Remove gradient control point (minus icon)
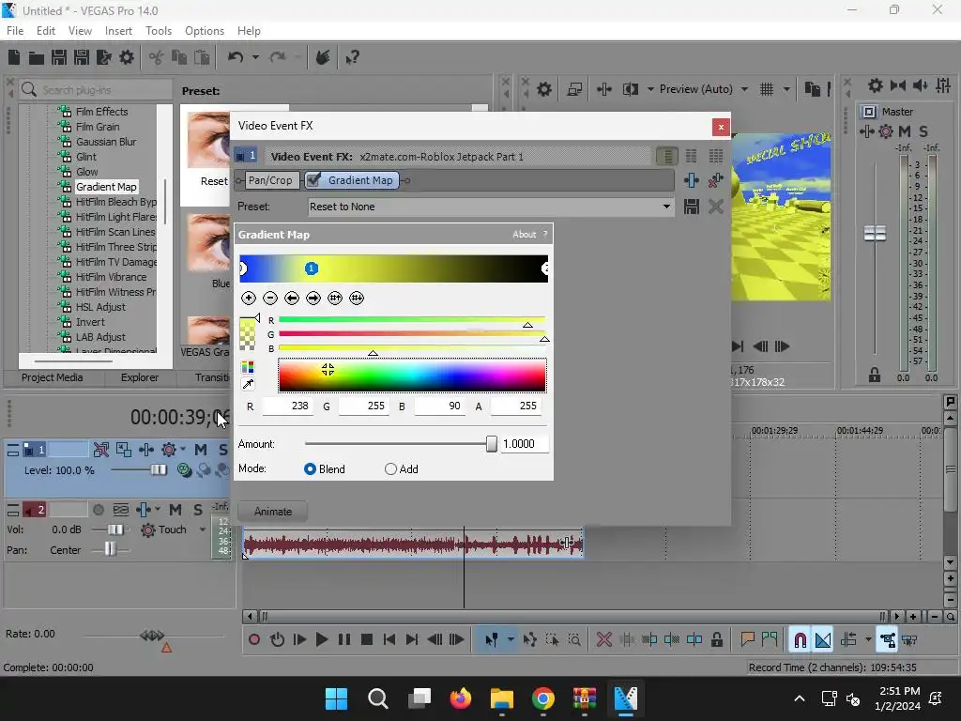The height and width of the screenshot is (721, 961). pyautogui.click(x=269, y=298)
